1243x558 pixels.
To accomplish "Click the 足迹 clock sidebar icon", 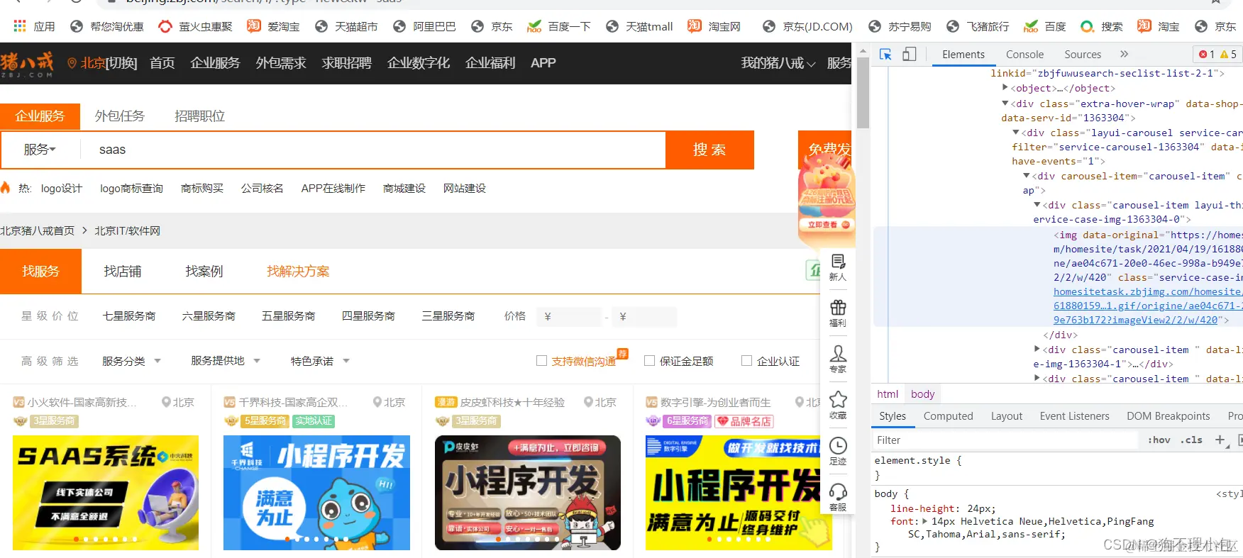I will tap(838, 452).
